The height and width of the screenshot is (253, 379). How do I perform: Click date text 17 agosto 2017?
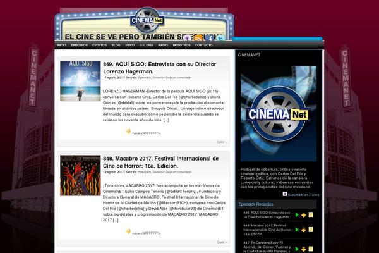[x=113, y=78]
